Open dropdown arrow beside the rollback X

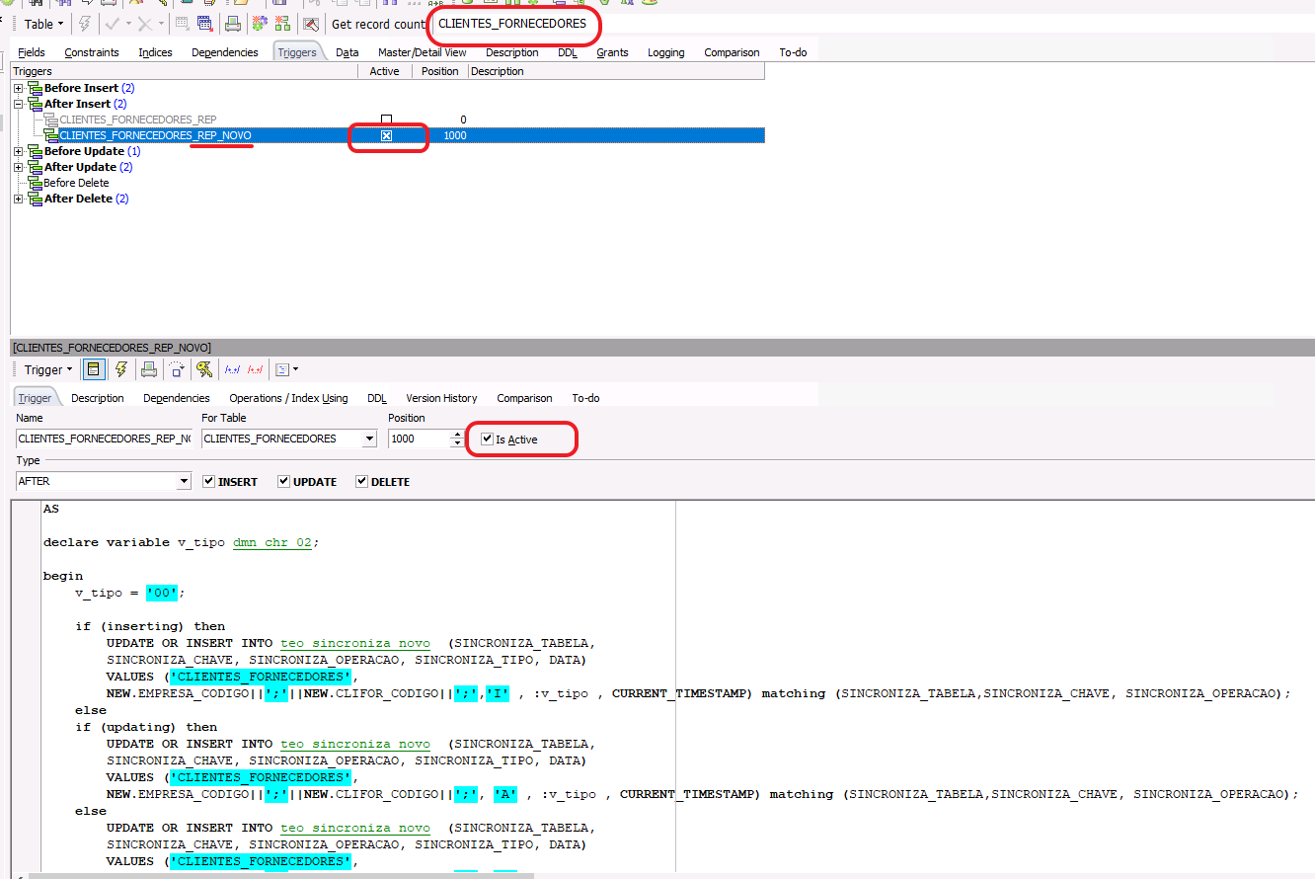click(x=162, y=24)
